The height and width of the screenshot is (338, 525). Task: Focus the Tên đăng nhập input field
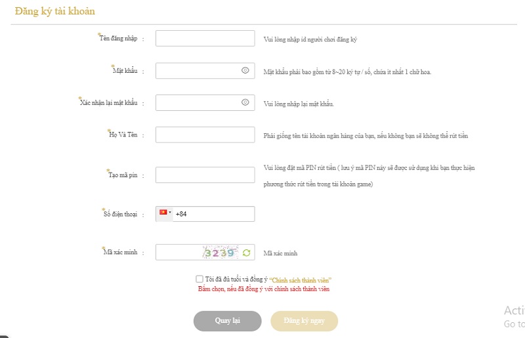pos(205,39)
